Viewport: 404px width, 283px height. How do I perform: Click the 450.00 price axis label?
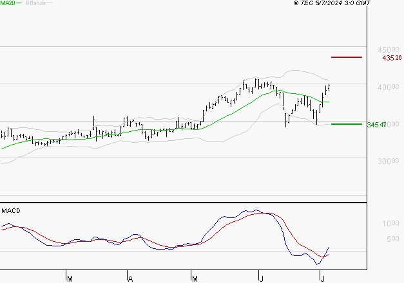point(389,50)
